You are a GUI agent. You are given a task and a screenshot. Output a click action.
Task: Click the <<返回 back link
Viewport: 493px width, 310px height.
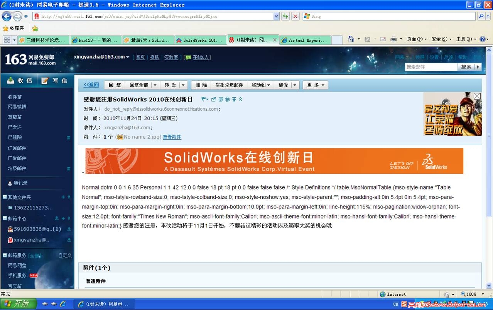(x=91, y=85)
